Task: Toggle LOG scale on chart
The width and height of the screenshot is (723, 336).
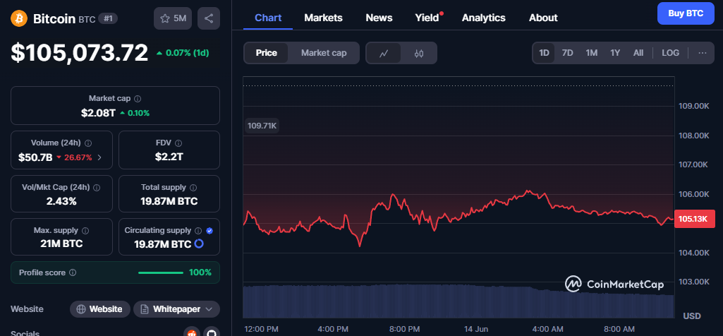Action: tap(670, 53)
